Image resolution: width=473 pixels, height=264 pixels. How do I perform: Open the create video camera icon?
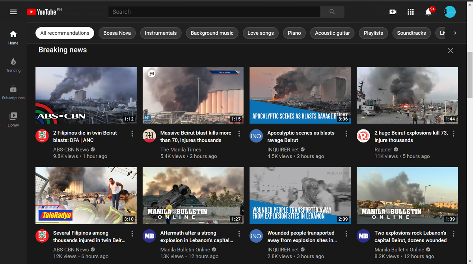[x=393, y=12]
